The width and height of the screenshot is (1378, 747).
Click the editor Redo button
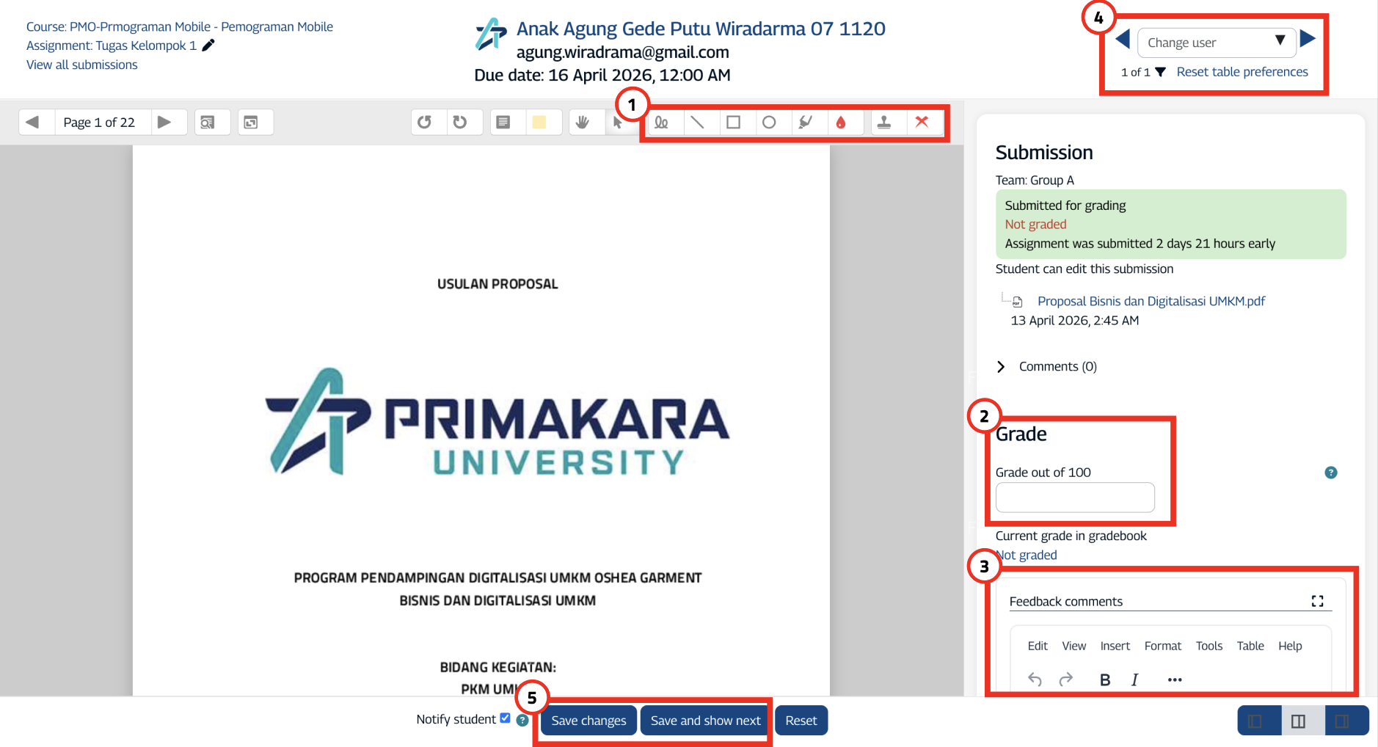point(1066,679)
